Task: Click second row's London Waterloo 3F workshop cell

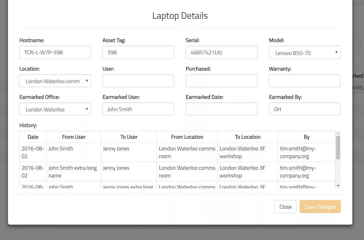Action: point(248,172)
